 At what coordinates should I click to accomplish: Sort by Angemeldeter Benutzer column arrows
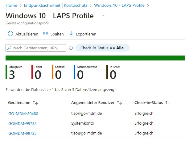pos(119,103)
